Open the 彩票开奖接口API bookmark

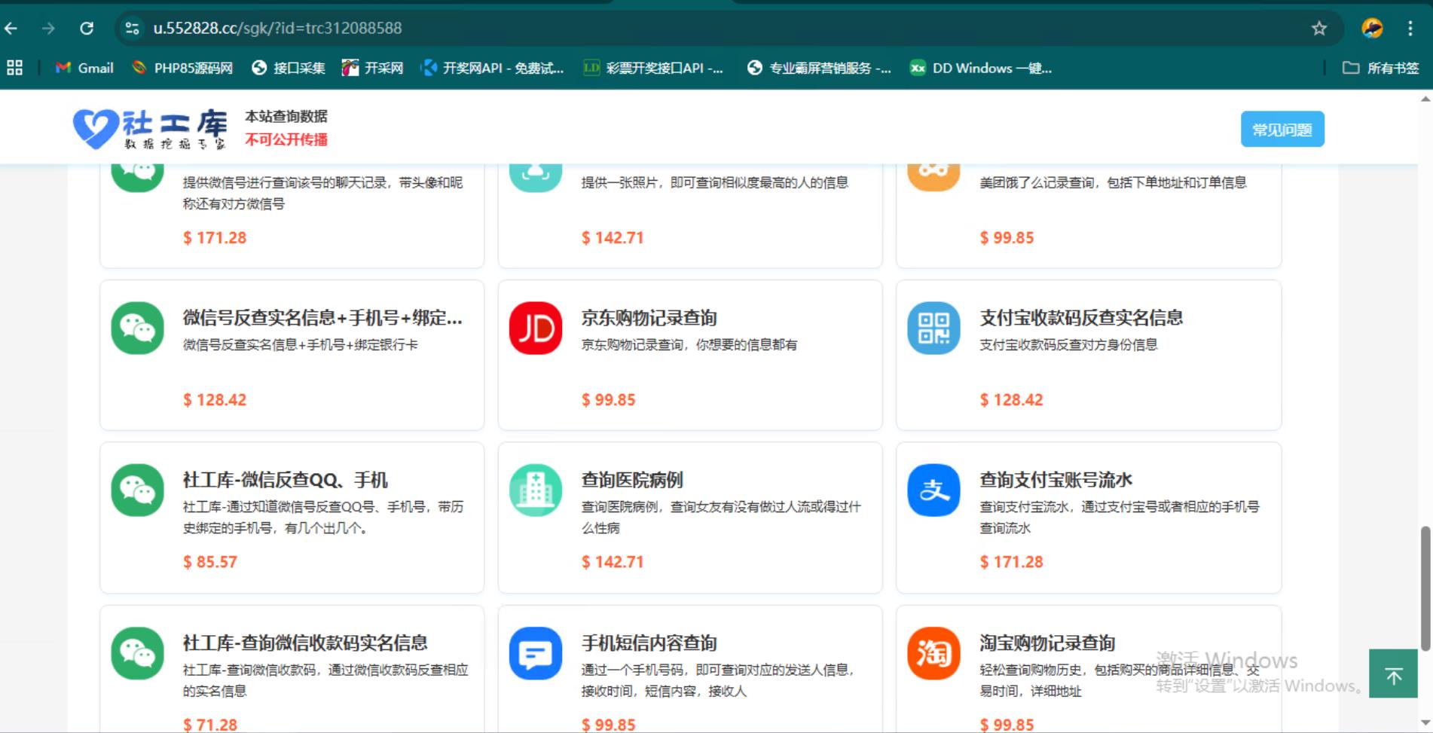click(x=652, y=68)
